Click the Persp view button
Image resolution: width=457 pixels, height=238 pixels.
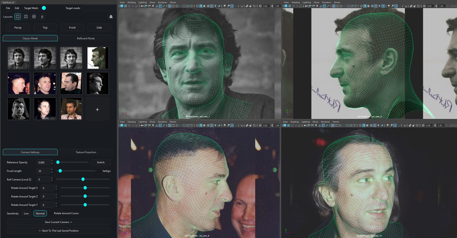pos(18,28)
